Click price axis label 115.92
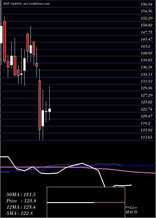Image resolution: width=156 pixels, height=218 pixels. click(147, 130)
